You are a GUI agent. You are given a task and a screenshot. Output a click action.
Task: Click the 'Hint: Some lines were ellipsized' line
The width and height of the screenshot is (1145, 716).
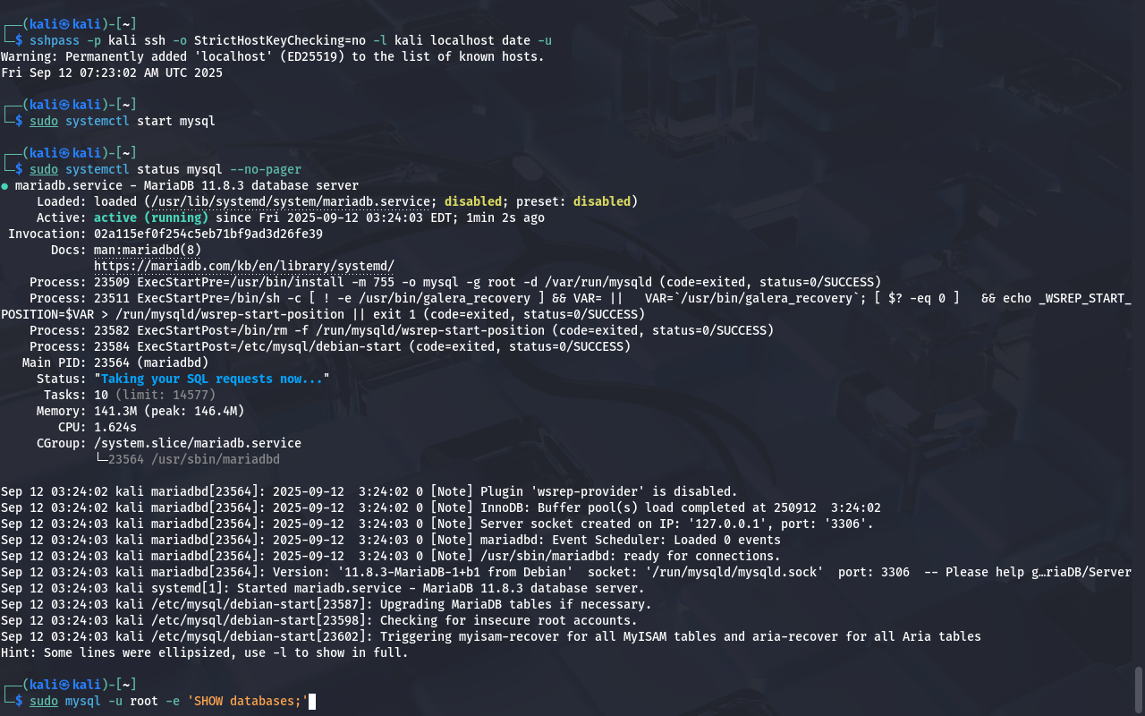tap(205, 652)
